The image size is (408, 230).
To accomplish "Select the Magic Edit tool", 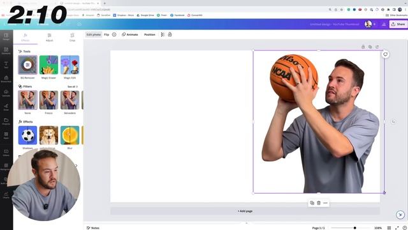I will pos(69,65).
